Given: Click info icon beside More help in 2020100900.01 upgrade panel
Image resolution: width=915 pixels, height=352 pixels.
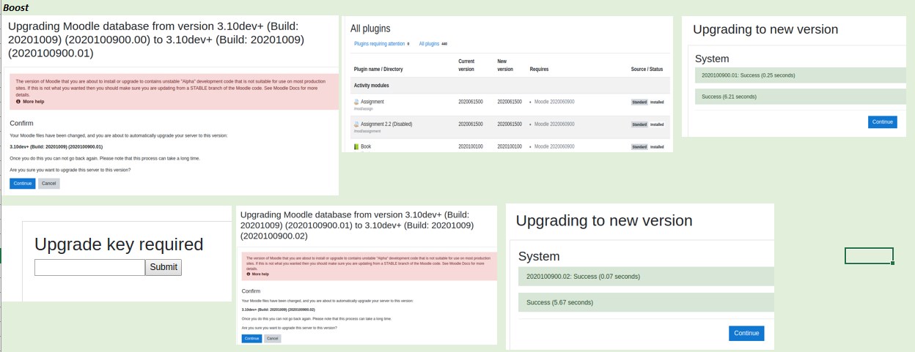Looking at the screenshot, I should coord(18,102).
